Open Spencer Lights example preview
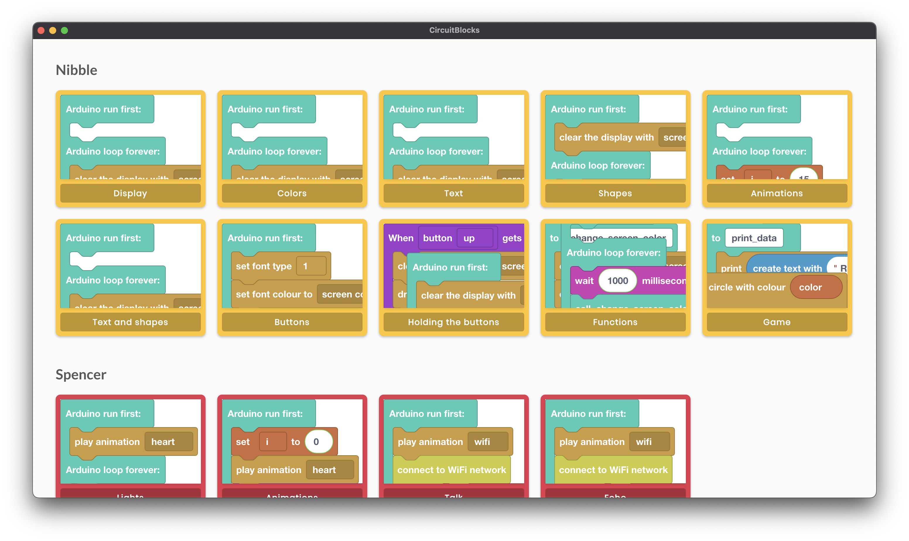Screen dimensions: 909x541 (x=130, y=441)
